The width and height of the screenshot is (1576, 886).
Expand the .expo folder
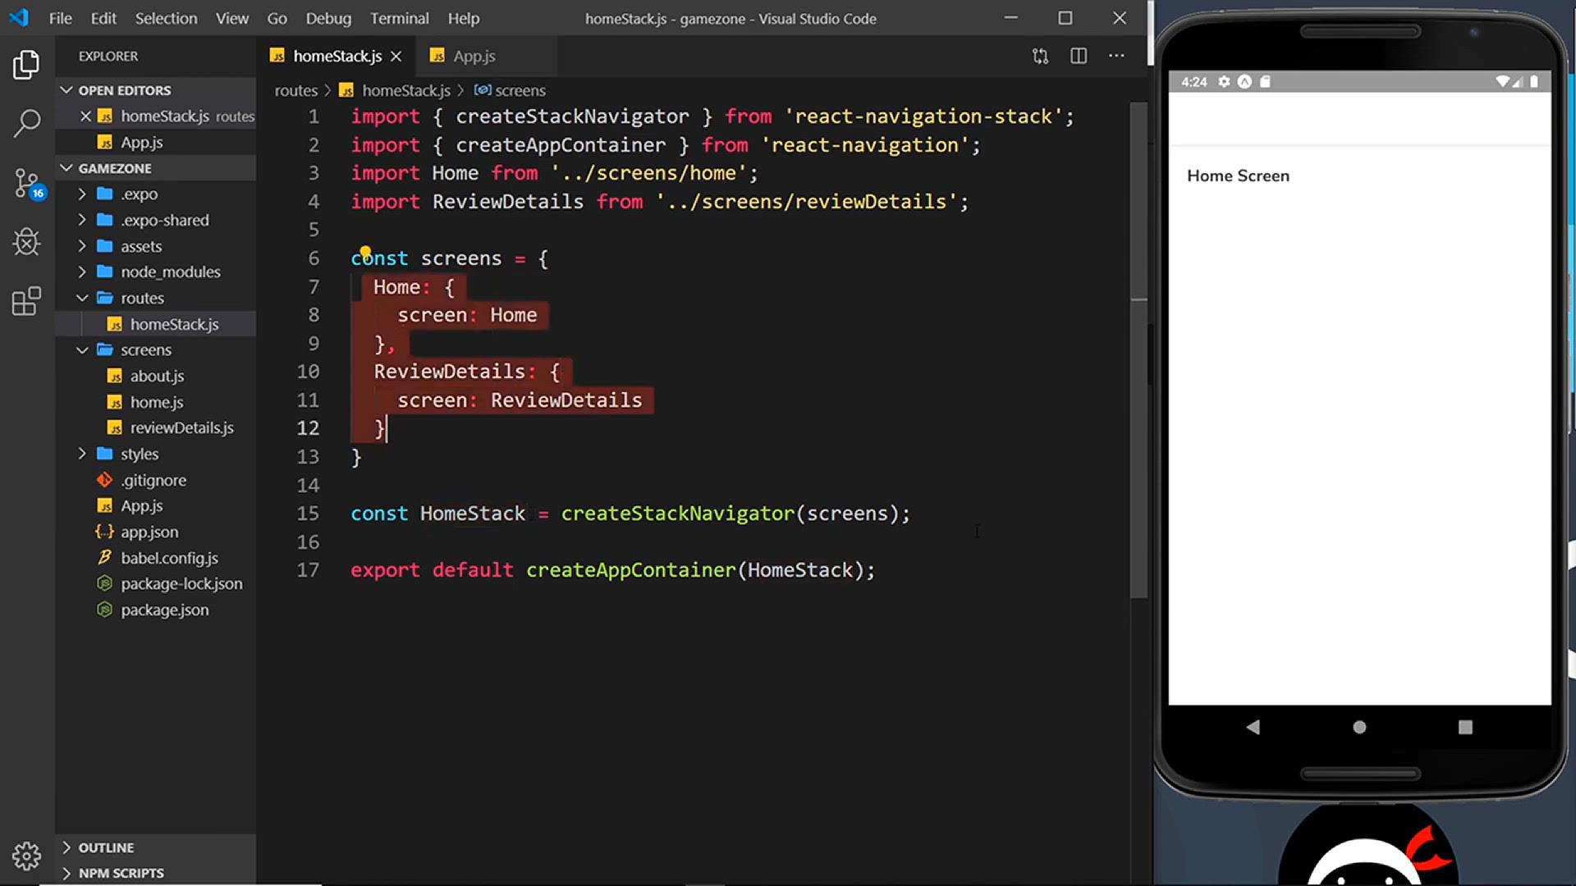pos(156,194)
